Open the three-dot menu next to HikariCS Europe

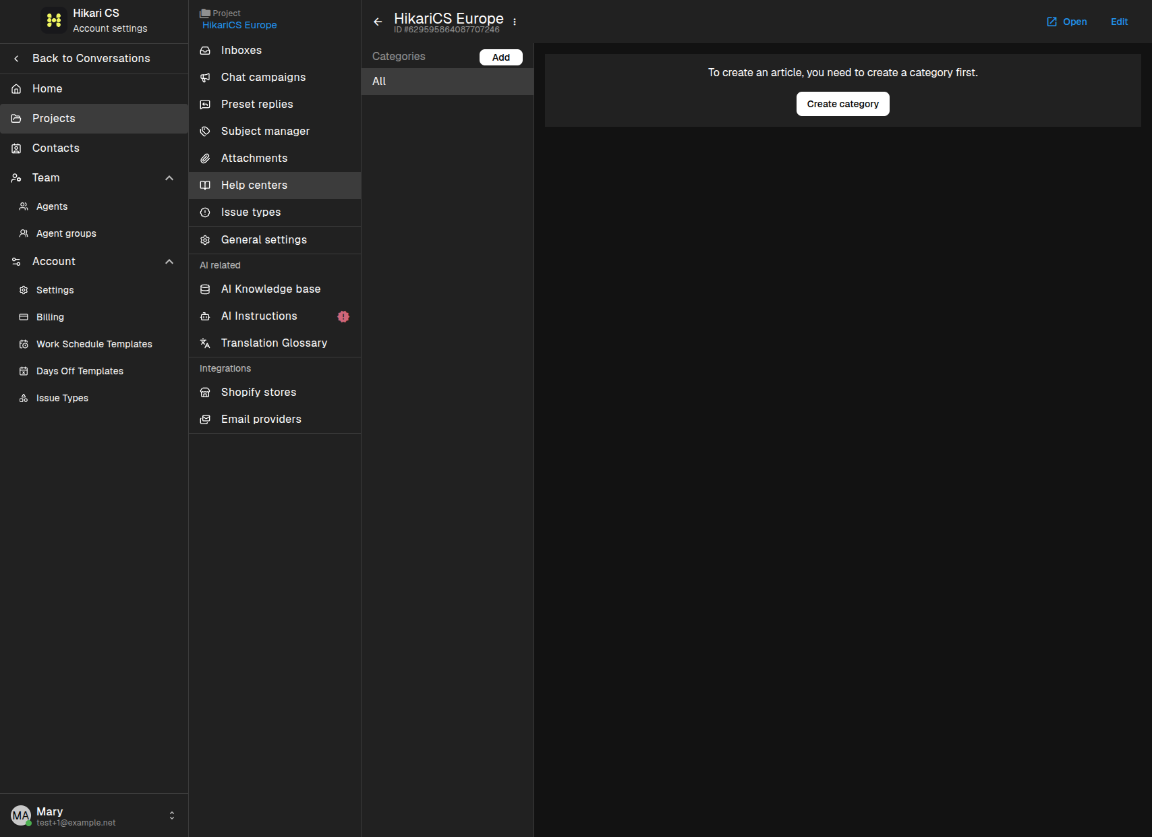tap(515, 22)
